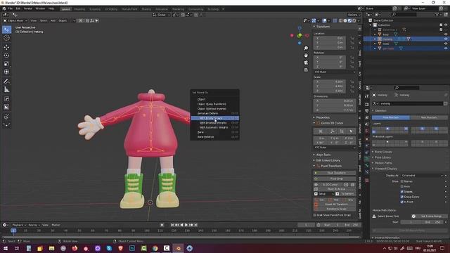Toggle camera view icon in viewport
The width and height of the screenshot is (450, 253).
click(306, 63)
